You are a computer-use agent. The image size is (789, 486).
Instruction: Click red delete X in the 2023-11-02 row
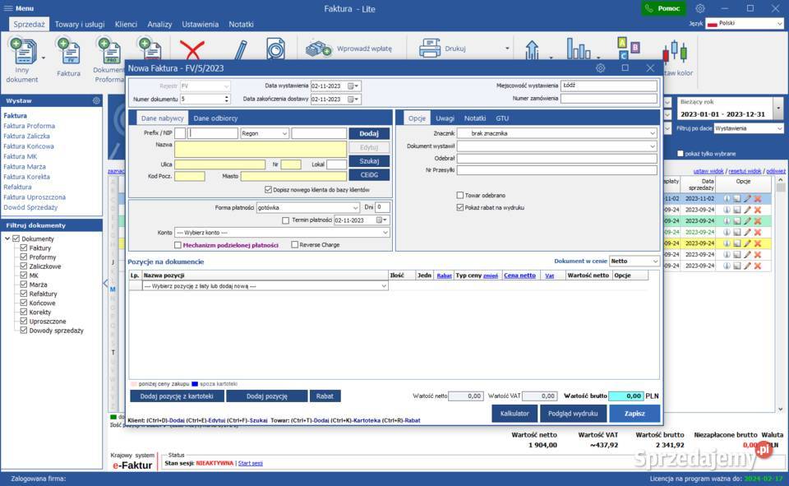point(758,199)
